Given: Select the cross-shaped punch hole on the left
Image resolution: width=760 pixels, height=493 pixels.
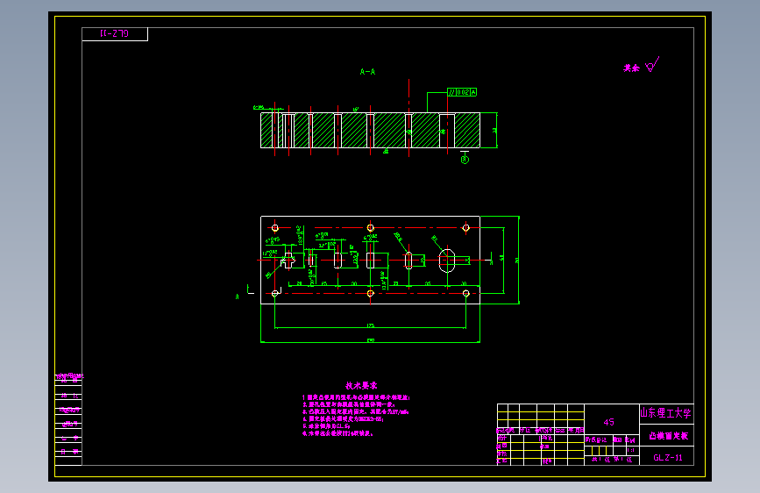Looking at the screenshot, I should point(288,261).
